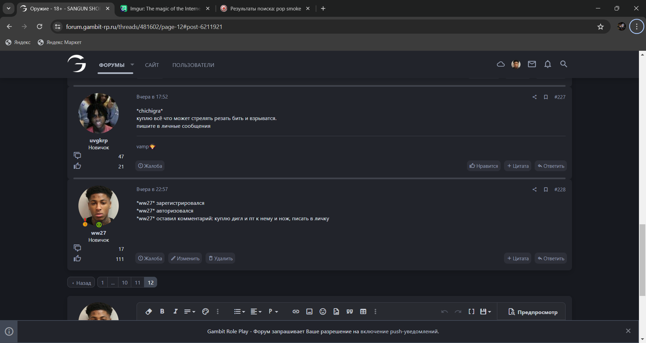Open the text alignment dropdown

256,312
